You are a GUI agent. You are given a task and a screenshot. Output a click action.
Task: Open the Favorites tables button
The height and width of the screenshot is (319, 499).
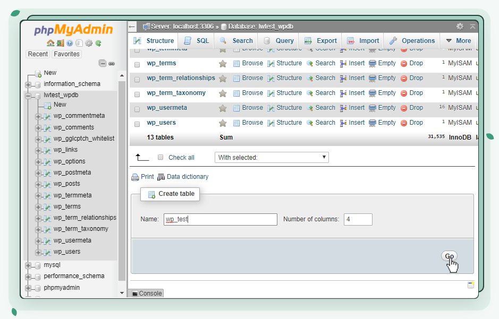coord(66,54)
